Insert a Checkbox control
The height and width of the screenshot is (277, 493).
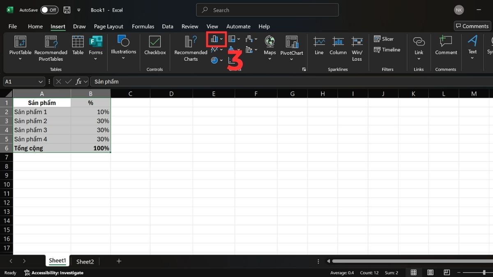click(155, 45)
